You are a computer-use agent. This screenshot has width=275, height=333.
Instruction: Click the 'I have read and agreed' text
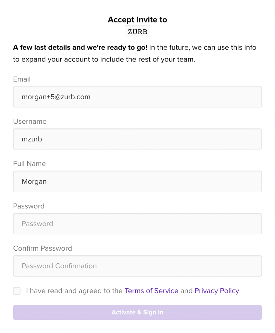pos(74,291)
